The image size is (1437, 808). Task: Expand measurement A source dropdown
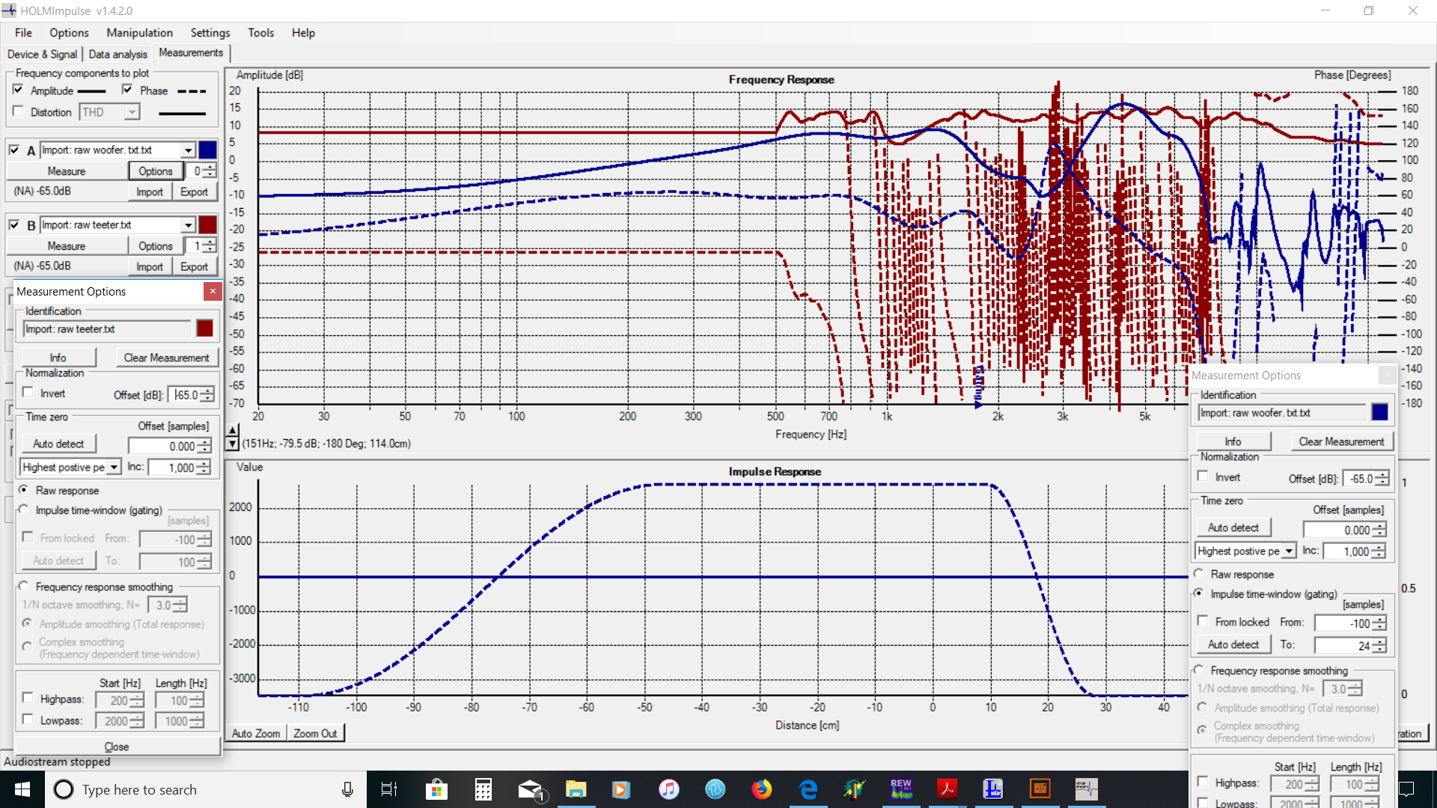pyautogui.click(x=188, y=150)
